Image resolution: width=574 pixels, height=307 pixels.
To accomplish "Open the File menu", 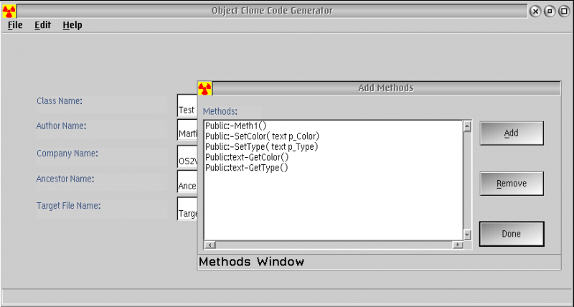I will pos(15,25).
